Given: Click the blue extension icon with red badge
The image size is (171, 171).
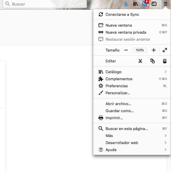Looking at the screenshot, I should pos(145,3).
